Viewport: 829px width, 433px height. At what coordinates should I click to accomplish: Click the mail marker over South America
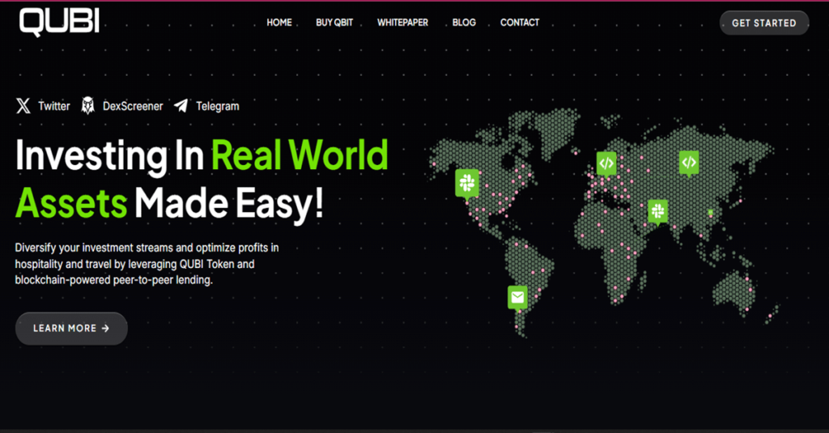517,297
